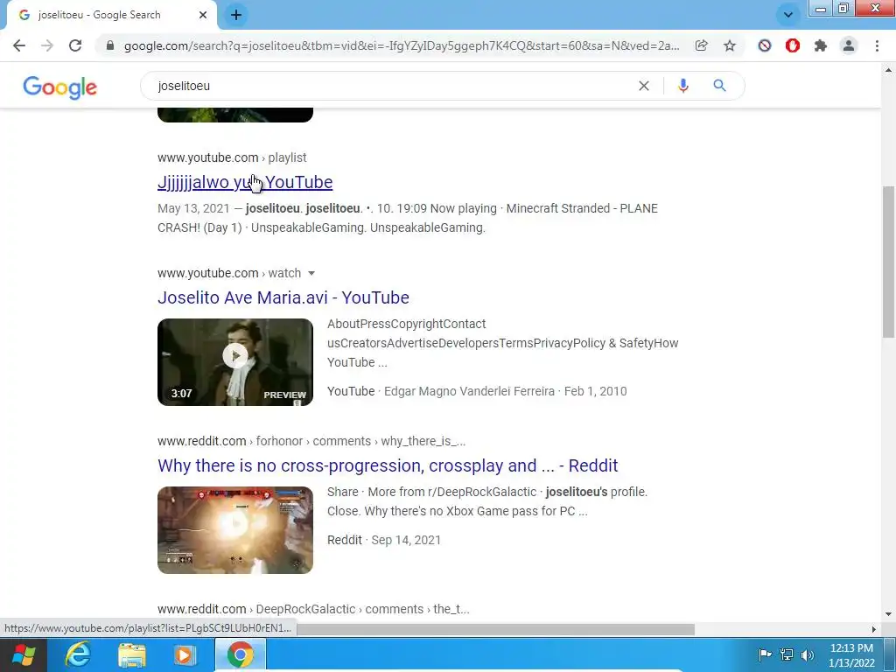The image size is (896, 672).
Task: Click the vertical scrollbar thumb
Action: pyautogui.click(x=888, y=261)
